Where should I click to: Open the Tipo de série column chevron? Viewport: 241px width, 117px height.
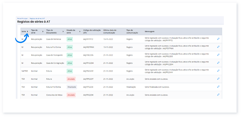pyautogui.click(x=43, y=32)
